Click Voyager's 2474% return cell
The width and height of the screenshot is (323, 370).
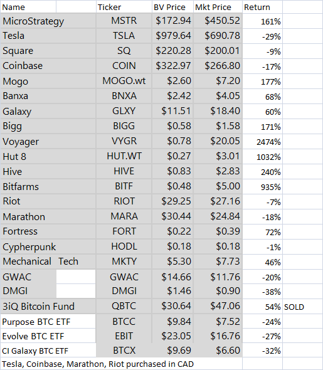click(262, 142)
